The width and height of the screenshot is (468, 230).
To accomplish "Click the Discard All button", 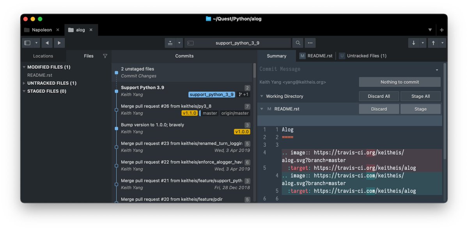I will (379, 96).
